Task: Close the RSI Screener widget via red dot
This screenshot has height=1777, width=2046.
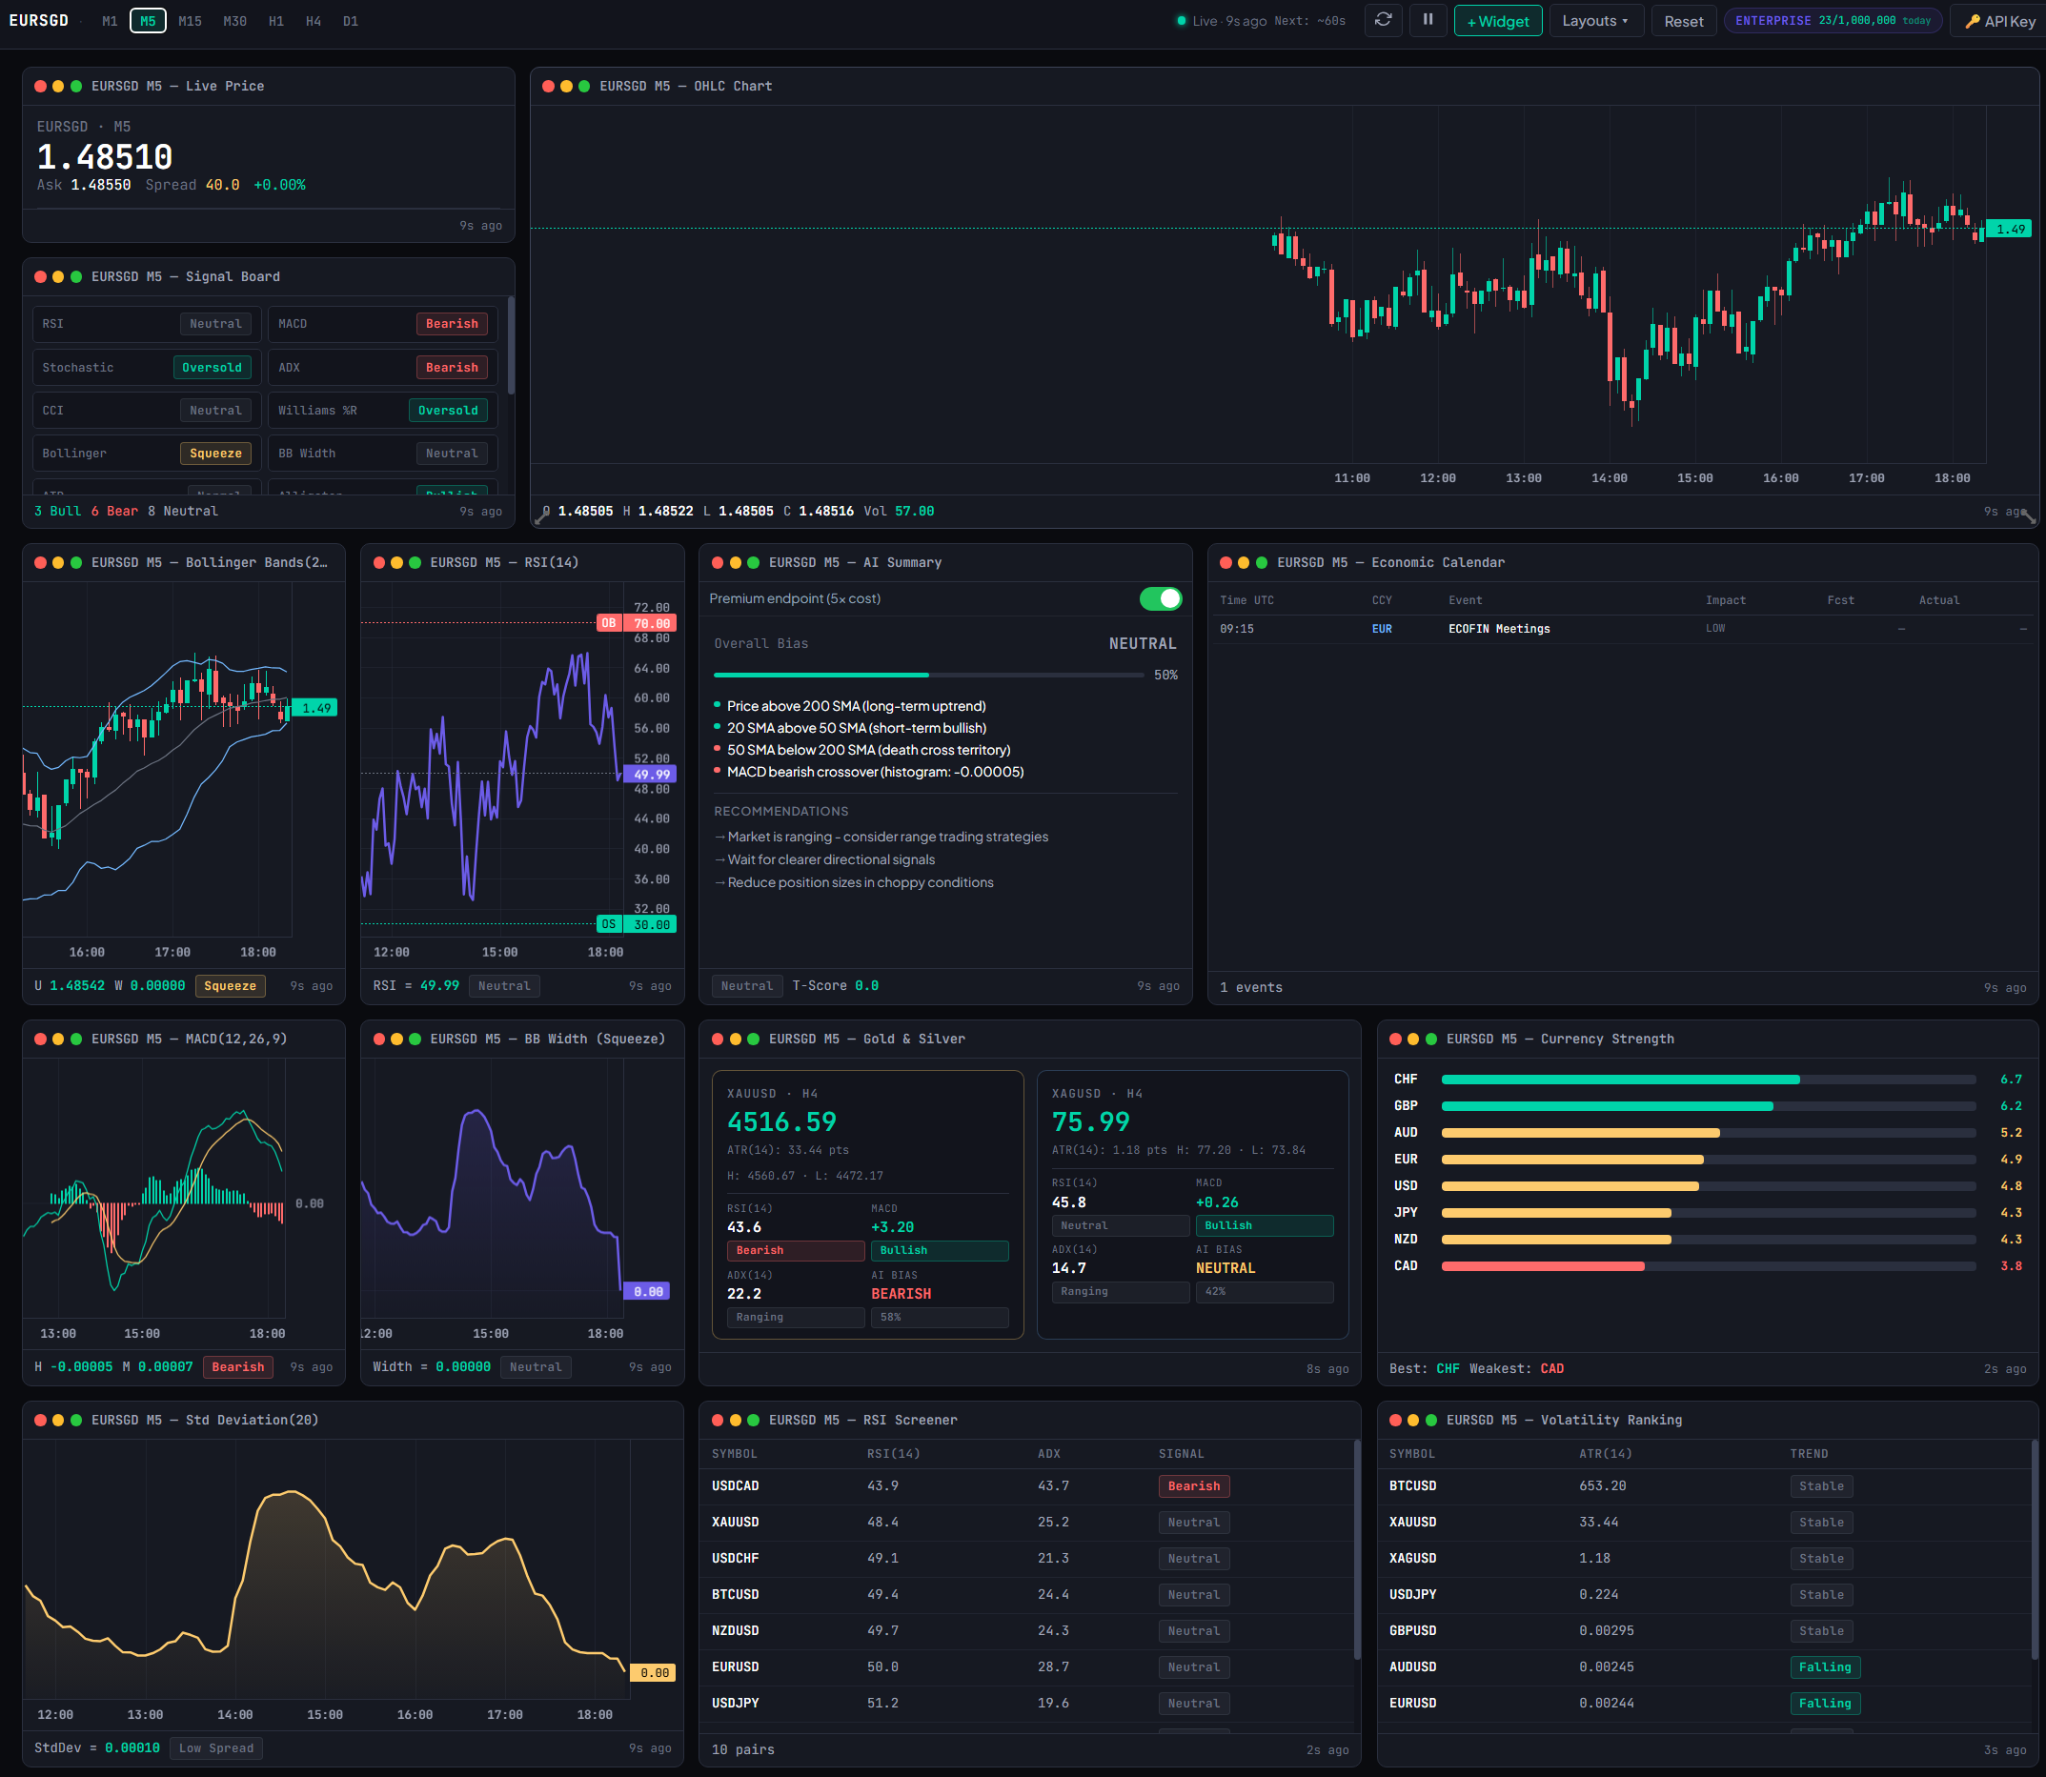Action: pyautogui.click(x=718, y=1420)
